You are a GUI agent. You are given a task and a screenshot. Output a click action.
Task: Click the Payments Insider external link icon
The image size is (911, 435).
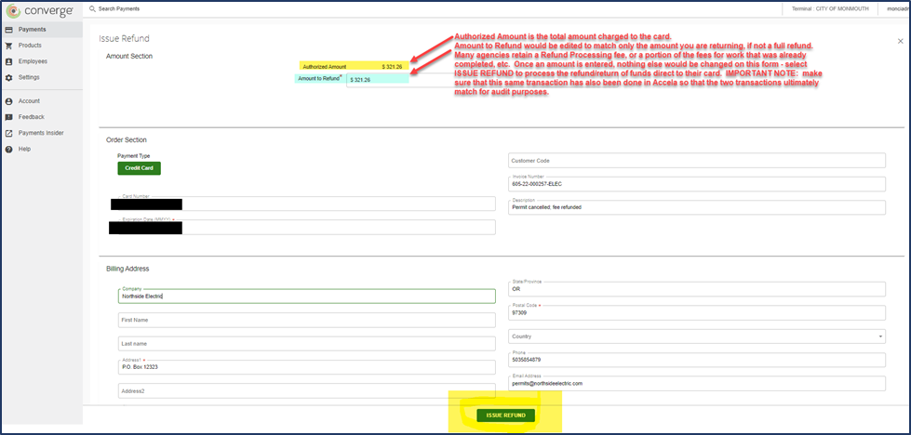point(8,133)
